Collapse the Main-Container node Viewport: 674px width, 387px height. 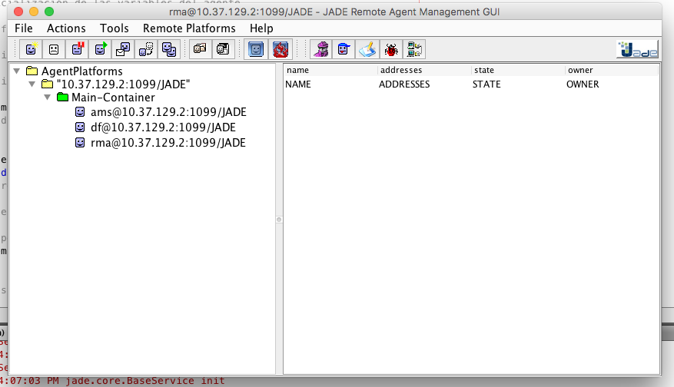(x=48, y=98)
